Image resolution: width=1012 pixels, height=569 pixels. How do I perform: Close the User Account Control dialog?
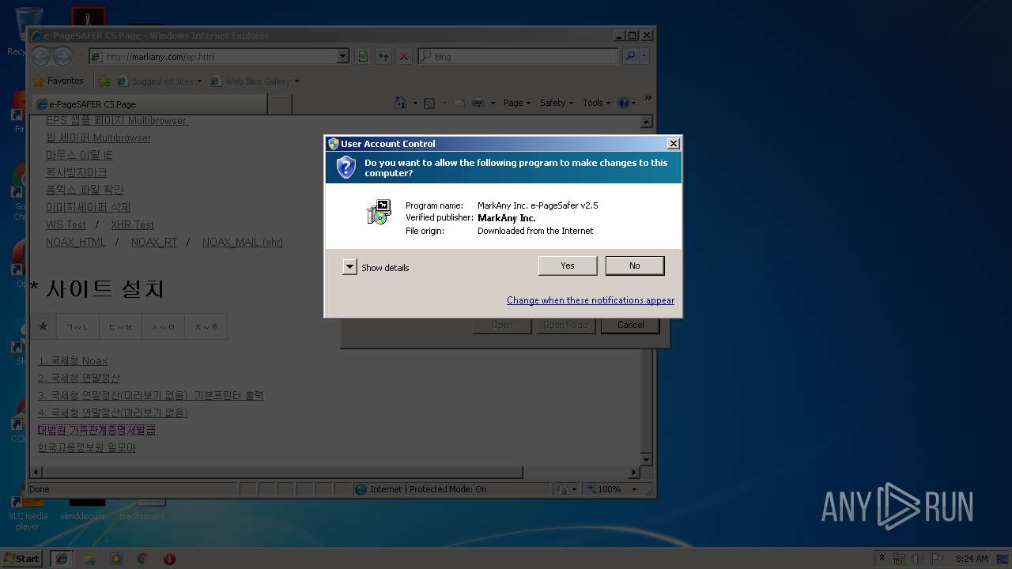click(673, 144)
